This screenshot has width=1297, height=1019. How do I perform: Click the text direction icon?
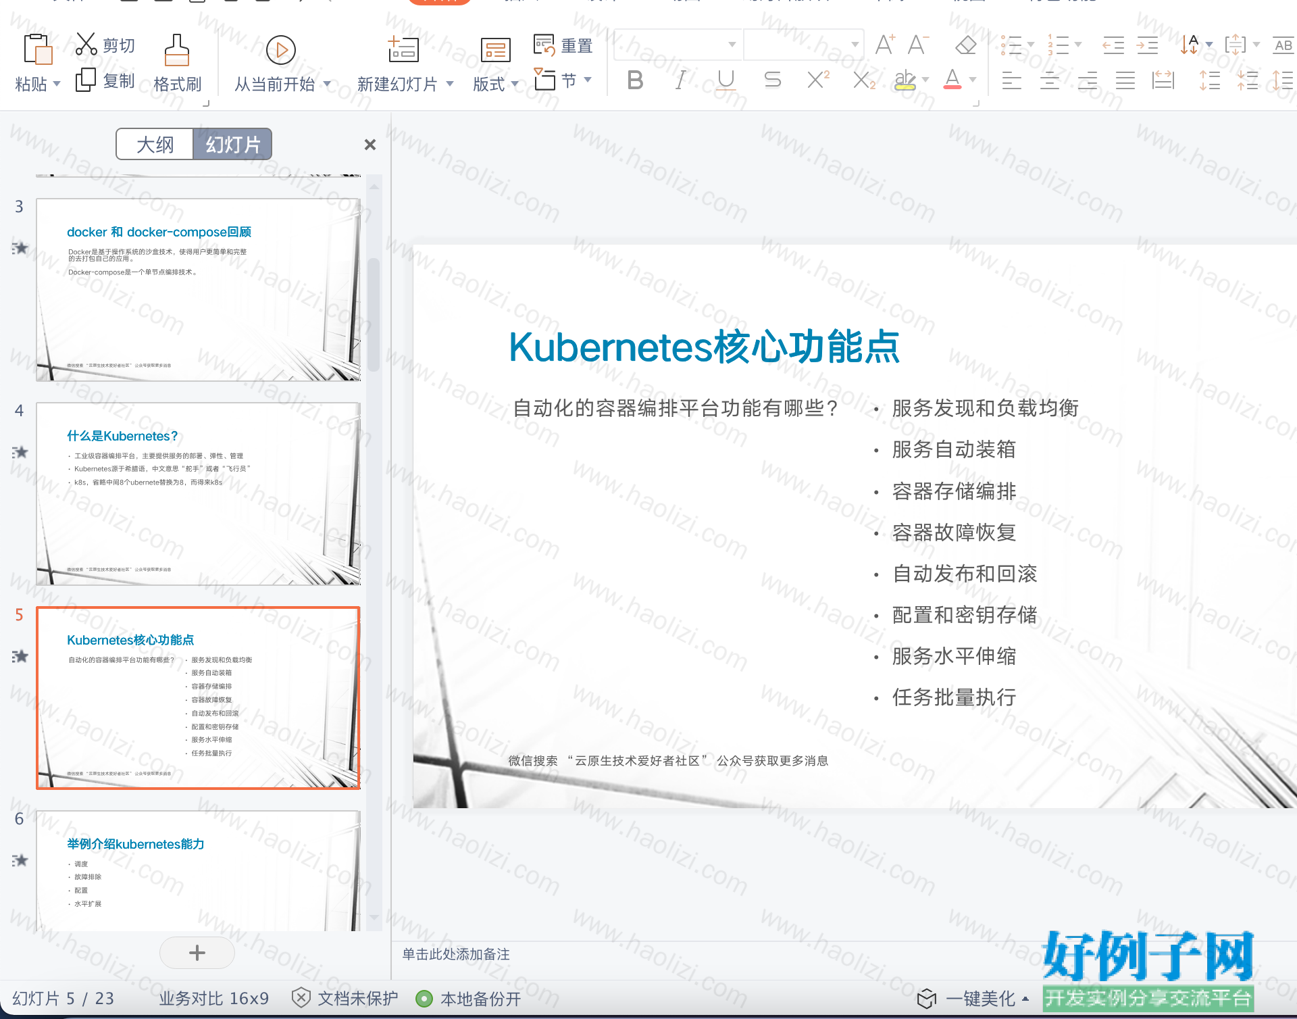point(1190,45)
